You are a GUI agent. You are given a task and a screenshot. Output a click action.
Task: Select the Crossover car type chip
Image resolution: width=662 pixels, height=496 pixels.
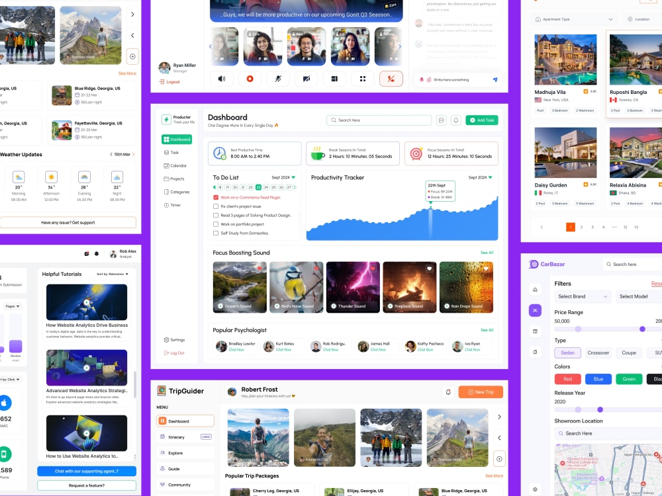598,352
